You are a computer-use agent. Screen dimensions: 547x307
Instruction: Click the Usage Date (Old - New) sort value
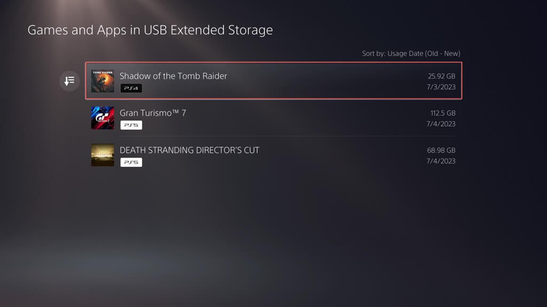tap(424, 53)
